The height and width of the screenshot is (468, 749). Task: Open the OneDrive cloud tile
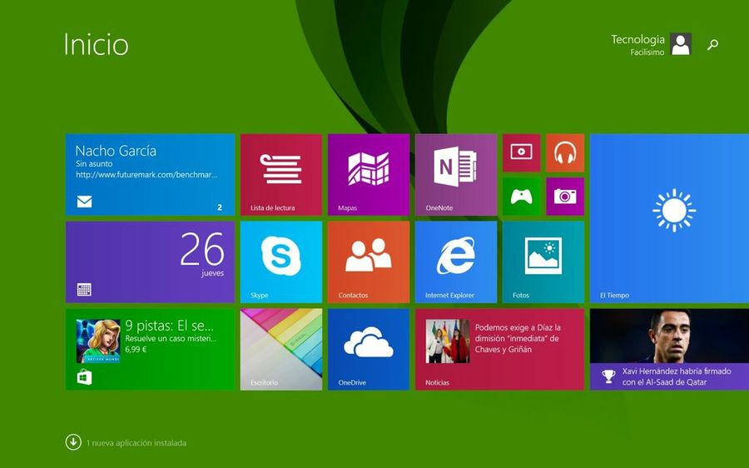click(x=368, y=349)
